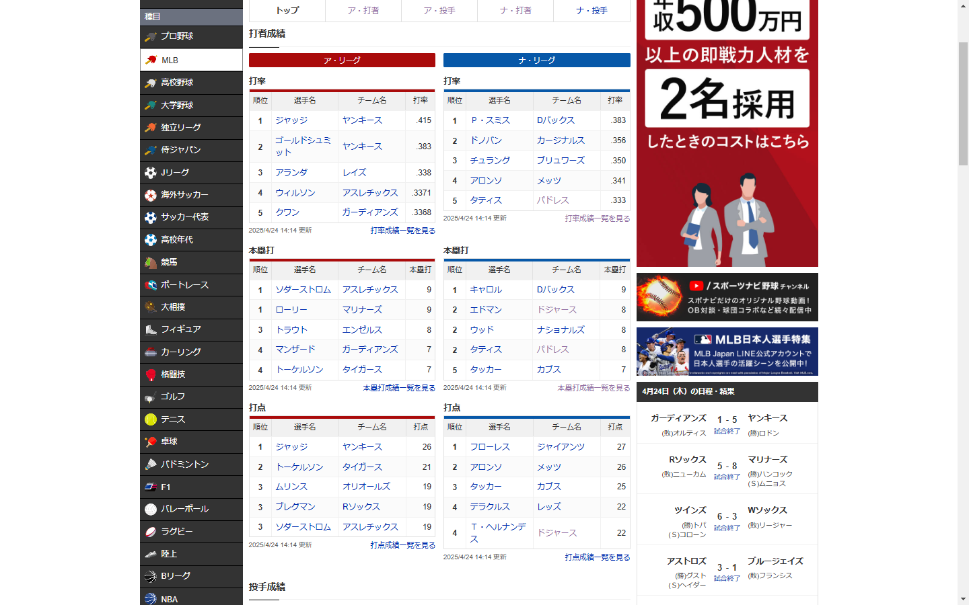Click the page vertical scrollbar thumb
Screen dimensions: 969x605
pos(963,104)
